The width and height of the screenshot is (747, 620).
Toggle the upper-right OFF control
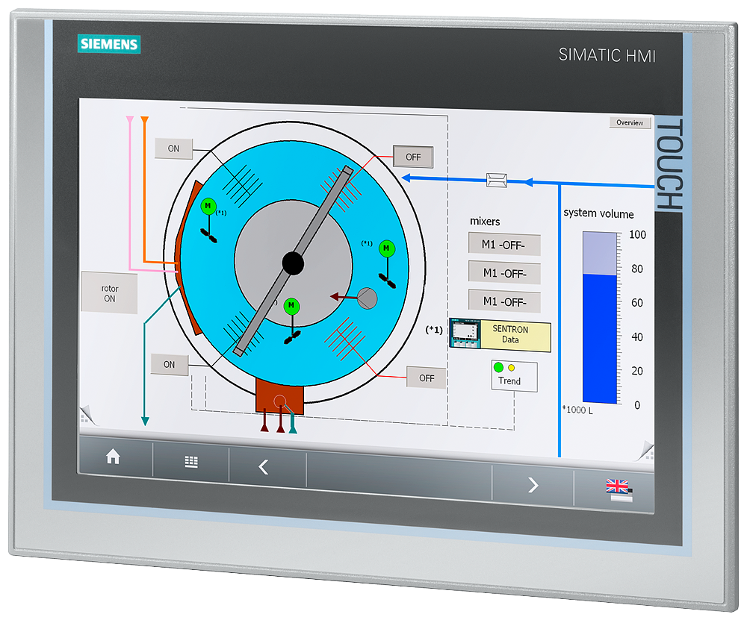point(412,157)
